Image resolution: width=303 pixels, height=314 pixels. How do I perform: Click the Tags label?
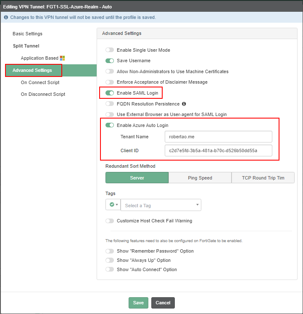point(111,193)
